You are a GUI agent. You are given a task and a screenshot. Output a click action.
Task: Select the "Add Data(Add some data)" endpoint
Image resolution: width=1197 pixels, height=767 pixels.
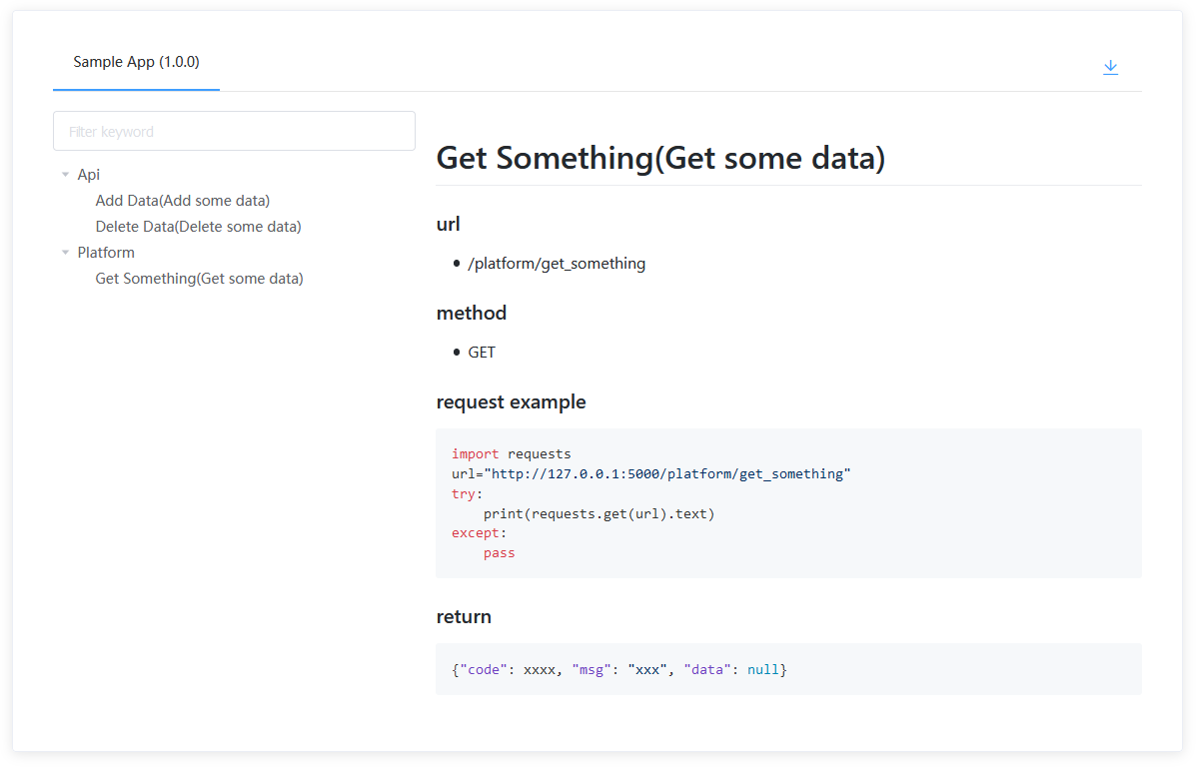182,200
